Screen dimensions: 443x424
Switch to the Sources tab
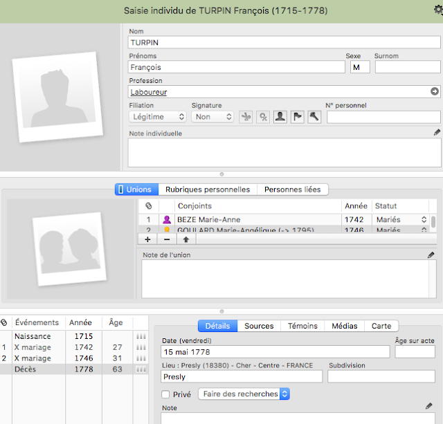pyautogui.click(x=259, y=326)
